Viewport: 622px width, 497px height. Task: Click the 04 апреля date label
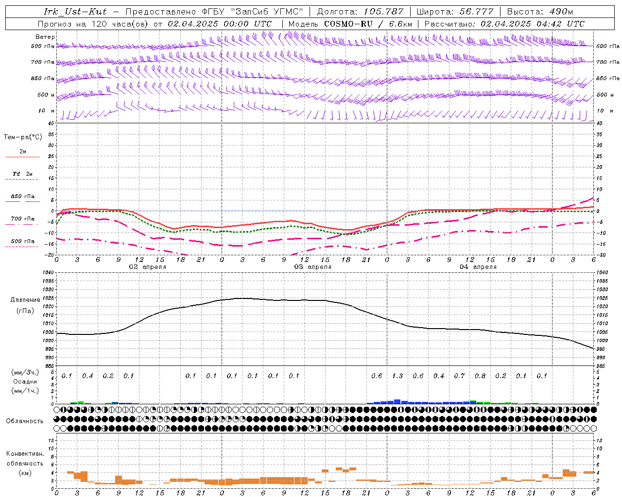click(x=478, y=267)
